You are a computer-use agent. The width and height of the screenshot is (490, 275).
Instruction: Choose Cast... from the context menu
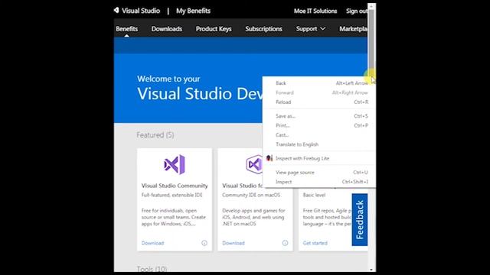[x=319, y=135]
